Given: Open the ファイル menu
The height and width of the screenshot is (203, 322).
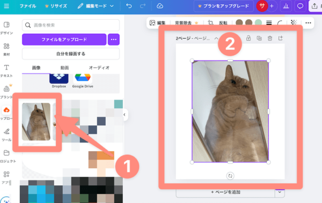Looking at the screenshot, I should [28, 6].
